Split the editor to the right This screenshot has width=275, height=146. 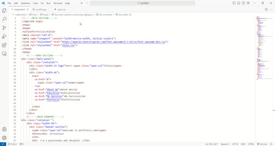coord(266,9)
